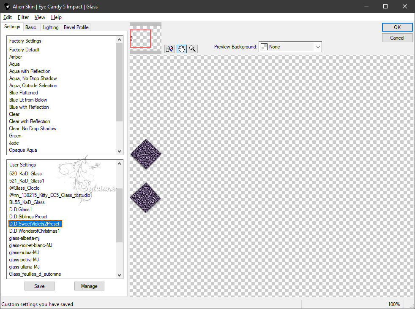Viewport: 415px width, 309px height.
Task: Switch to the Lighting tab
Action: pos(51,27)
